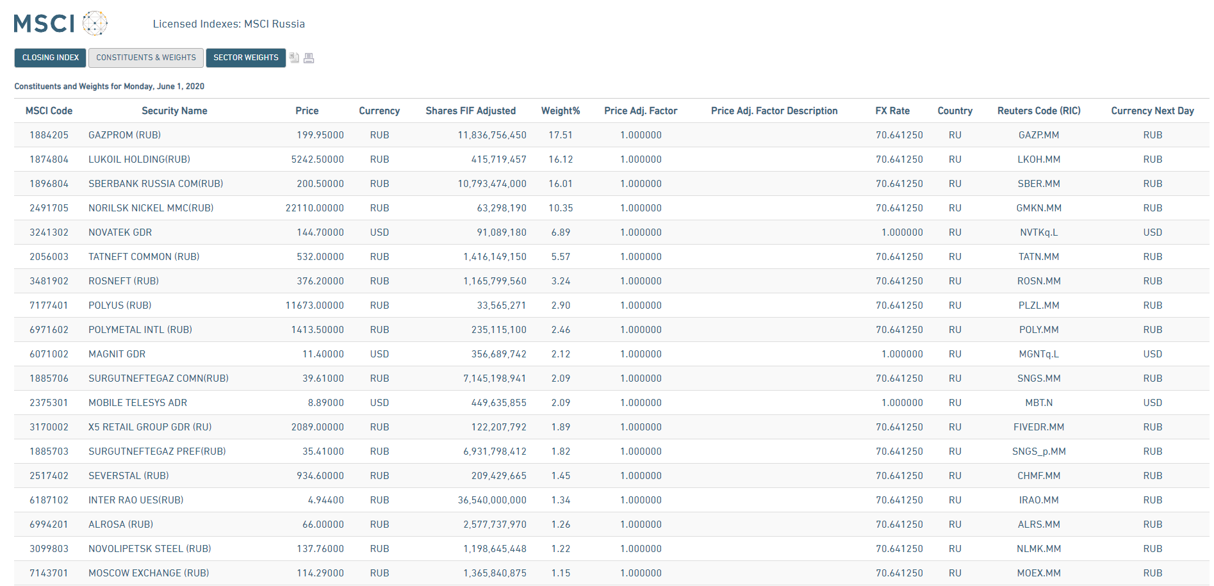Click the MOSCOW EXCHANGE (RUB) entry

(149, 573)
